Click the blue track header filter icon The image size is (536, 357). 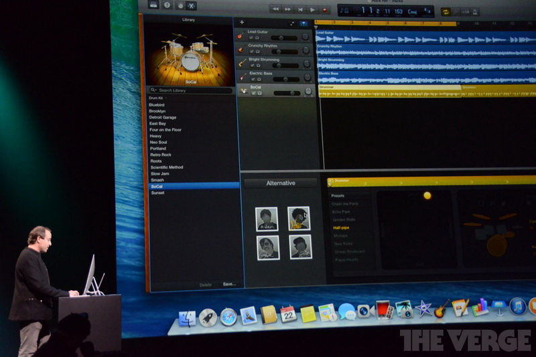304,23
